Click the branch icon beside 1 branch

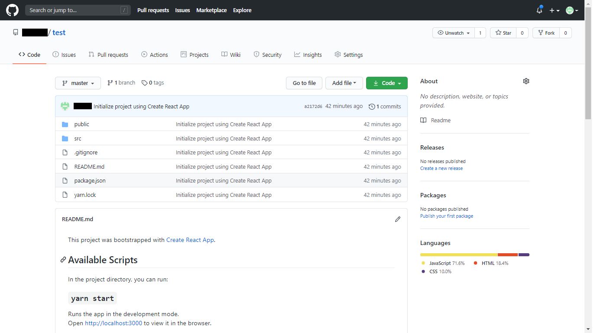point(110,83)
